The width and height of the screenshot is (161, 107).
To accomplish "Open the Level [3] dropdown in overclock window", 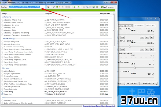I will [131, 26].
